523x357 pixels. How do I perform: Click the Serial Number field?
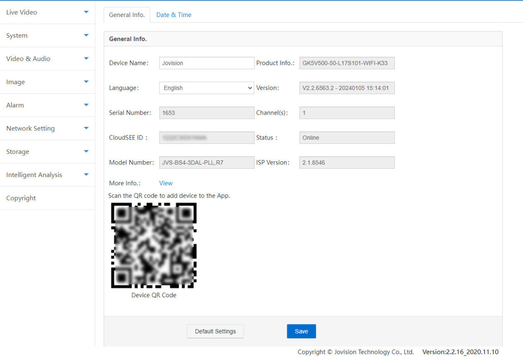pos(207,113)
